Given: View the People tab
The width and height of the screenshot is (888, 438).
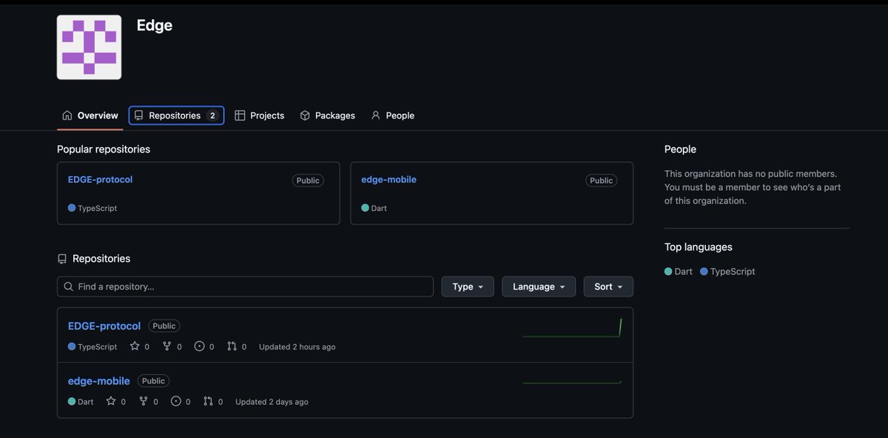Looking at the screenshot, I should click(x=392, y=115).
